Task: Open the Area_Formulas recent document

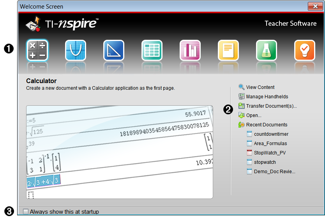Action: pyautogui.click(x=270, y=144)
